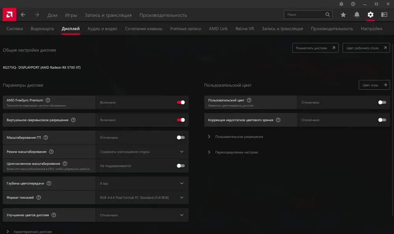Show help for Целочисленное масштабирование

[x=65, y=163]
